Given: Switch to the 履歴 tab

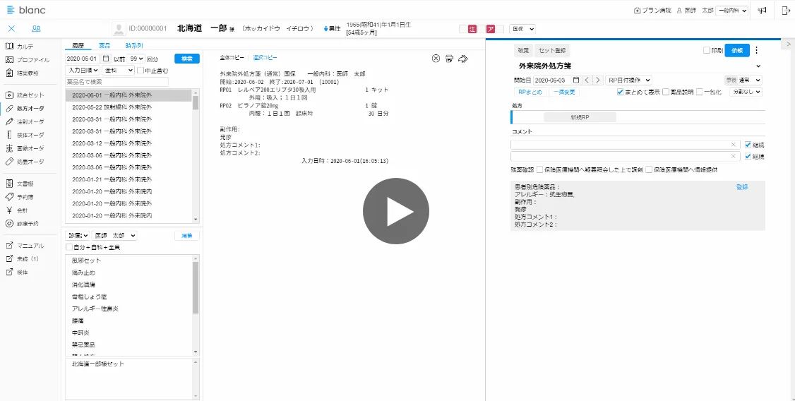Looking at the screenshot, I should click(x=78, y=46).
